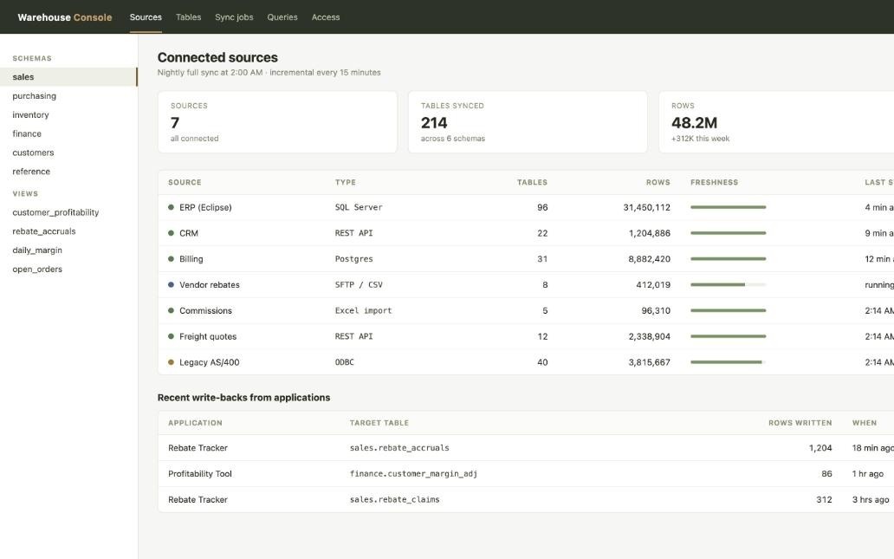The width and height of the screenshot is (894, 559).
Task: Open the Commissions source
Action: pos(205,310)
